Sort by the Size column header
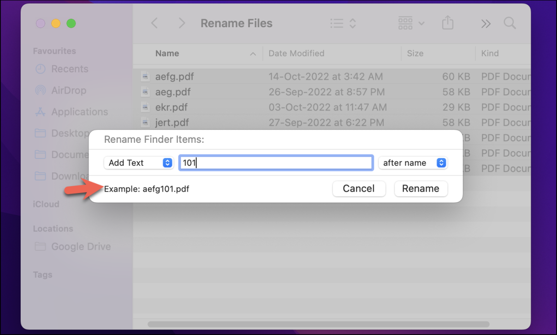The image size is (557, 335). (415, 53)
